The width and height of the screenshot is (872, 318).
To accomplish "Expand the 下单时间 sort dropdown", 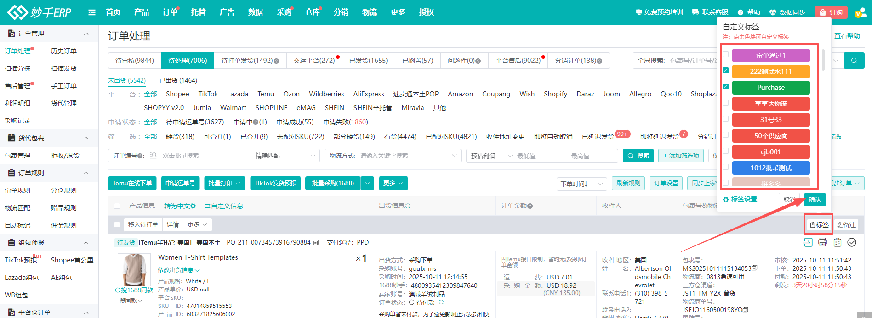I will 581,184.
